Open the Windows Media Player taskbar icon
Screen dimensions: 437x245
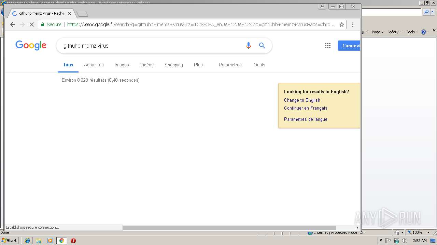(x=50, y=241)
